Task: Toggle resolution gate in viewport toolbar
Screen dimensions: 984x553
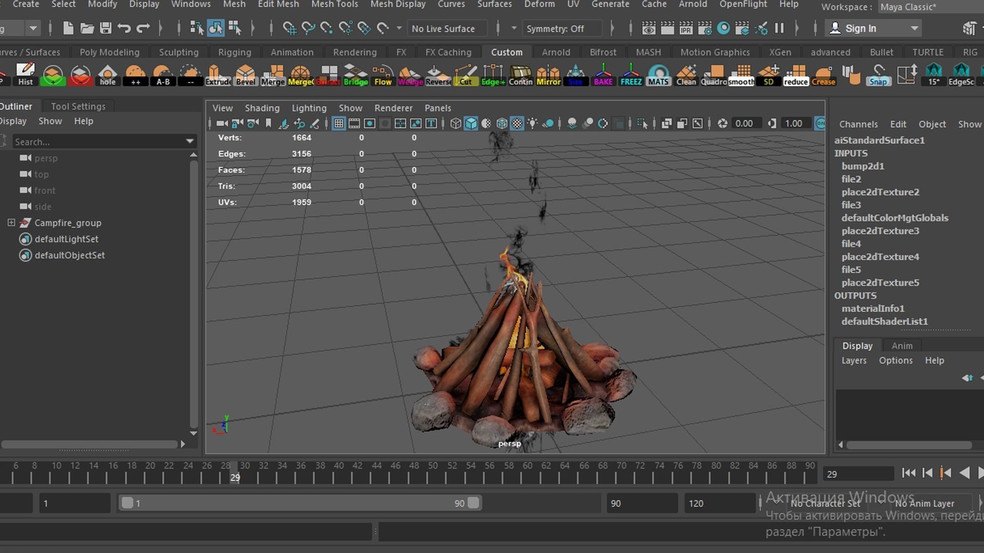Action: point(369,123)
